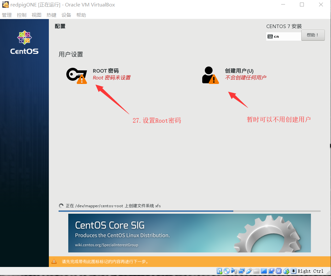Click the shared folders icon in status bar
This screenshot has width=331, height=276.
(x=256, y=271)
